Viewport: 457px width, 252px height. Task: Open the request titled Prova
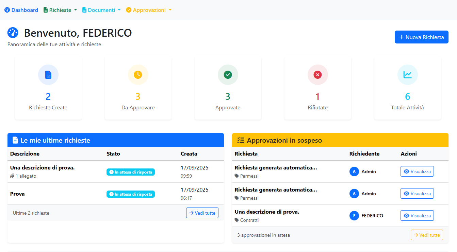coord(17,194)
